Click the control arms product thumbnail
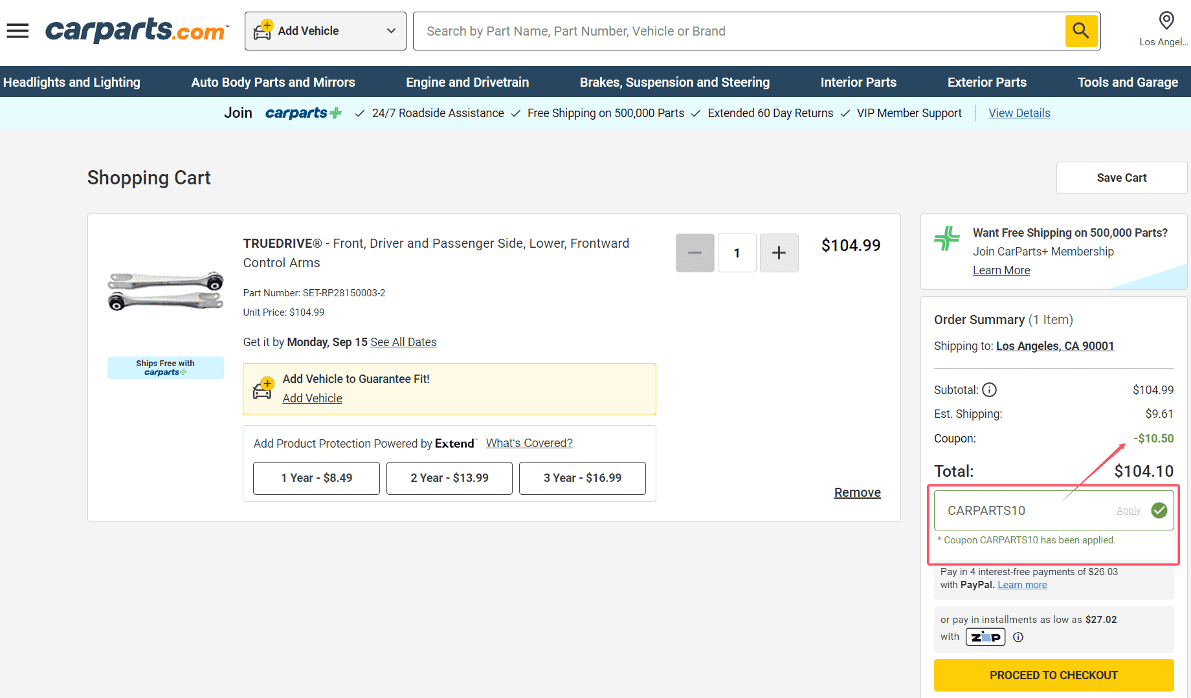The height and width of the screenshot is (698, 1191). (x=166, y=290)
